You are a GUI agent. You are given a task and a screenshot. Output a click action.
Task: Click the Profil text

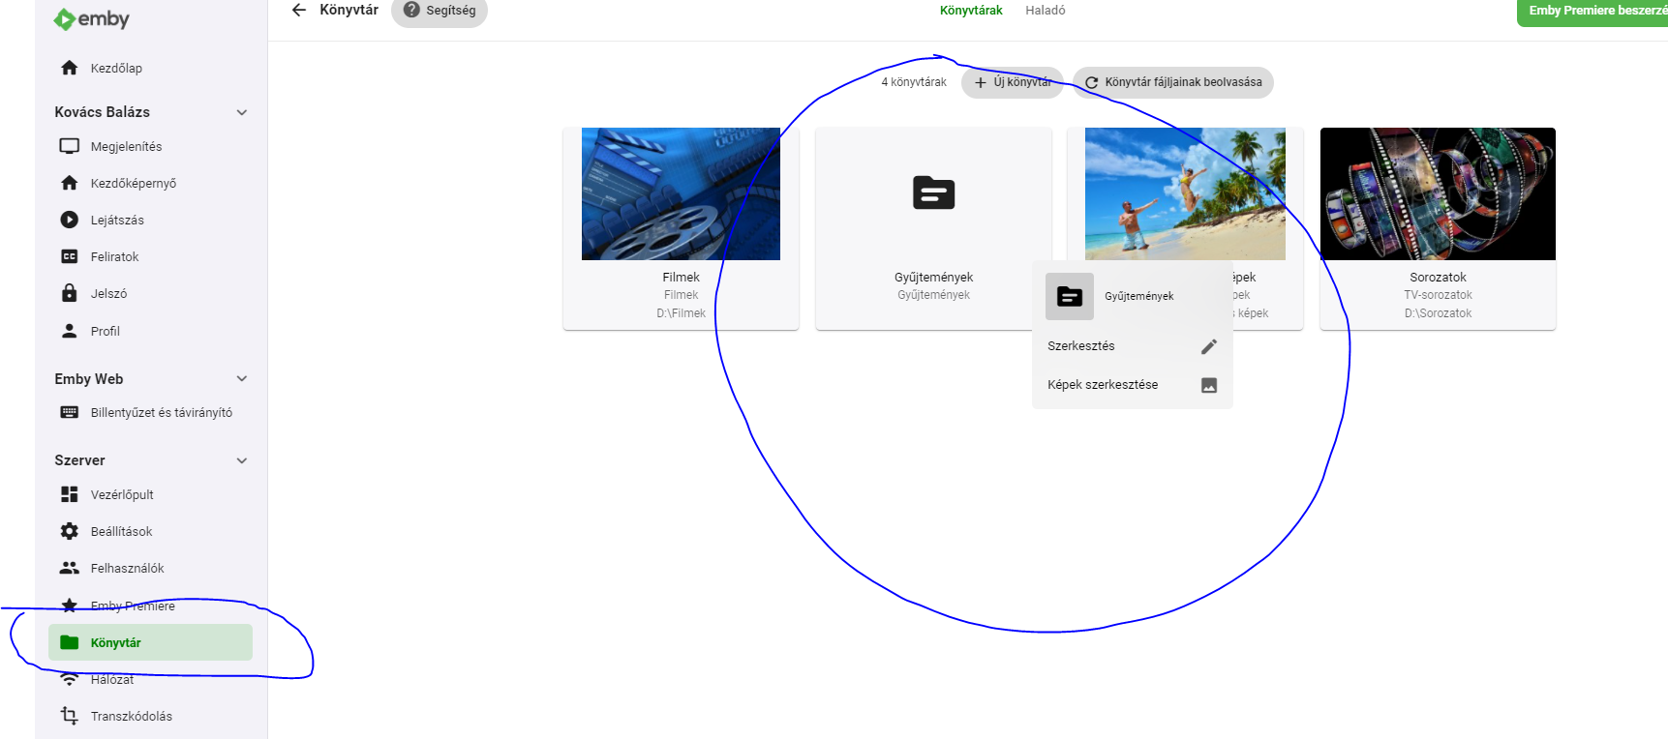[x=106, y=331]
